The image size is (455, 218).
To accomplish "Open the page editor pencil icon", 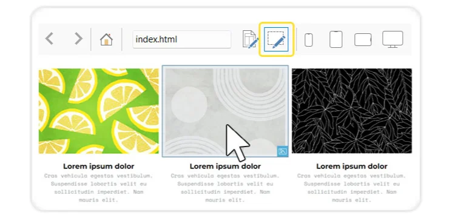I will [x=250, y=39].
